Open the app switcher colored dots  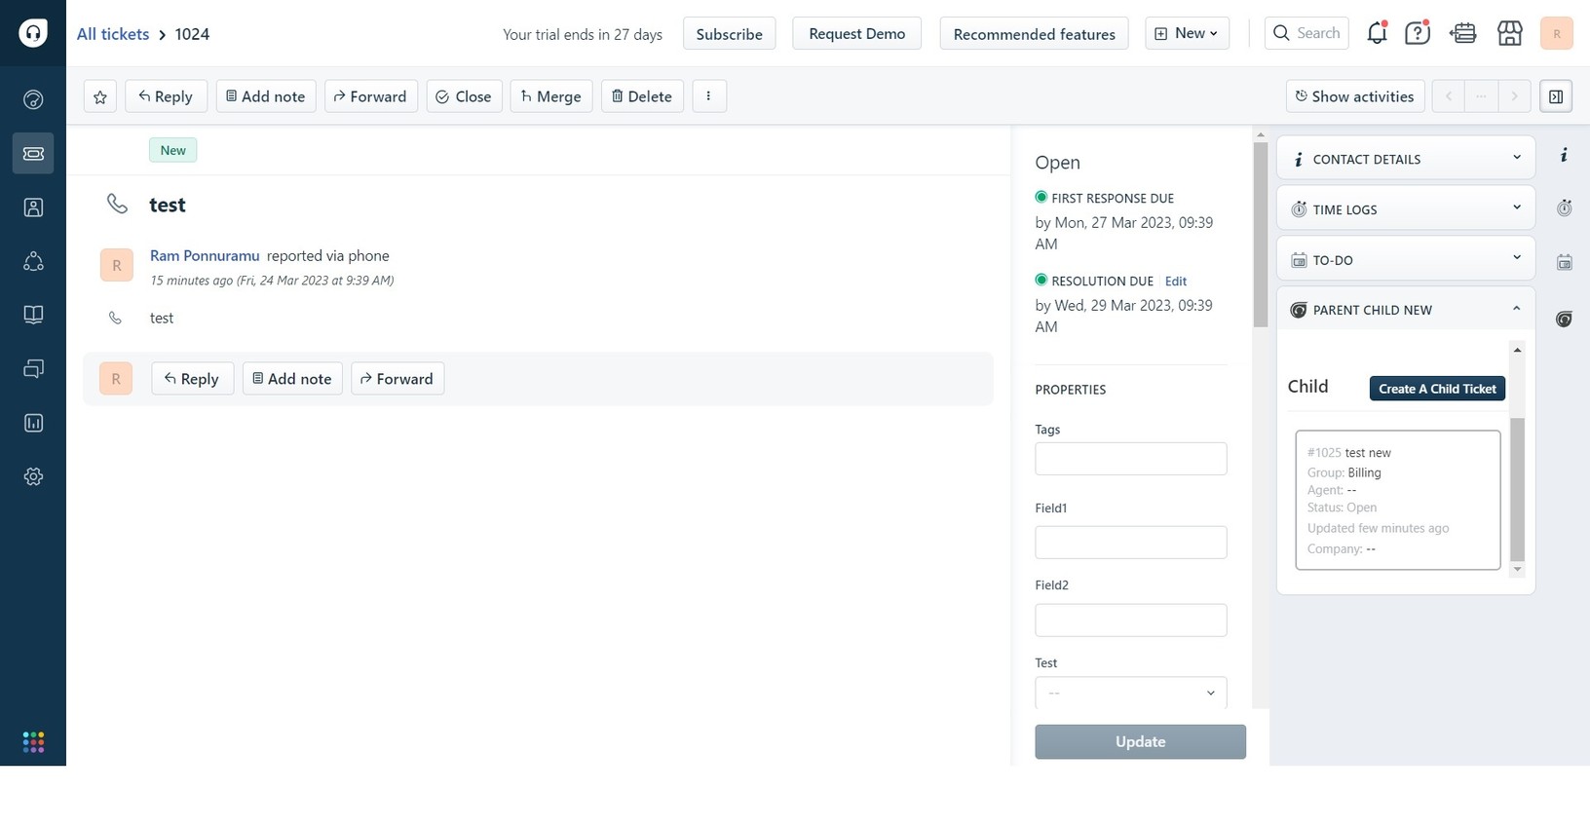(33, 742)
